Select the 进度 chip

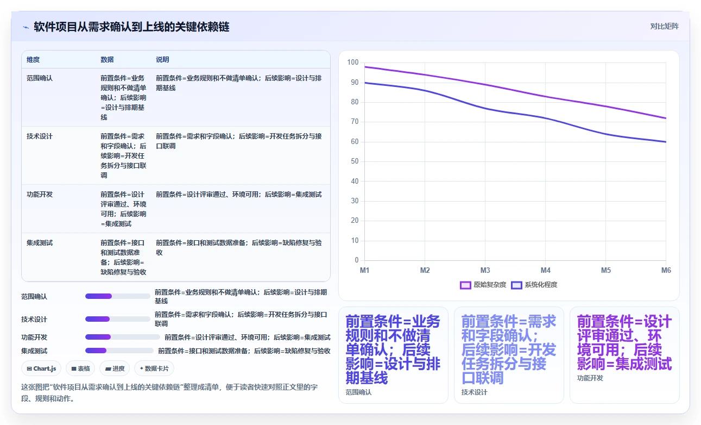[x=115, y=368]
